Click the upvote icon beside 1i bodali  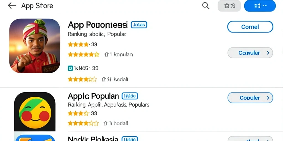point(105,123)
